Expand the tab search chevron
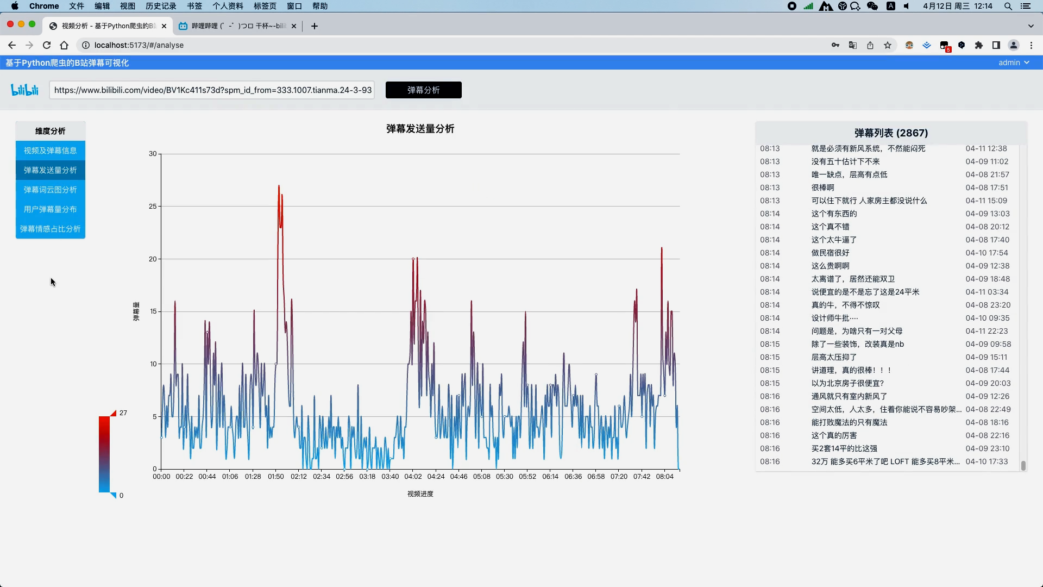 pos(1031,26)
